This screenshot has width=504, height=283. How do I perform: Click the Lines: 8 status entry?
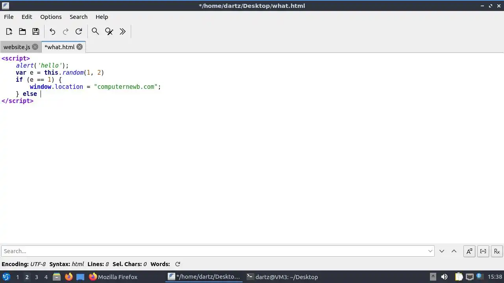[x=98, y=264]
